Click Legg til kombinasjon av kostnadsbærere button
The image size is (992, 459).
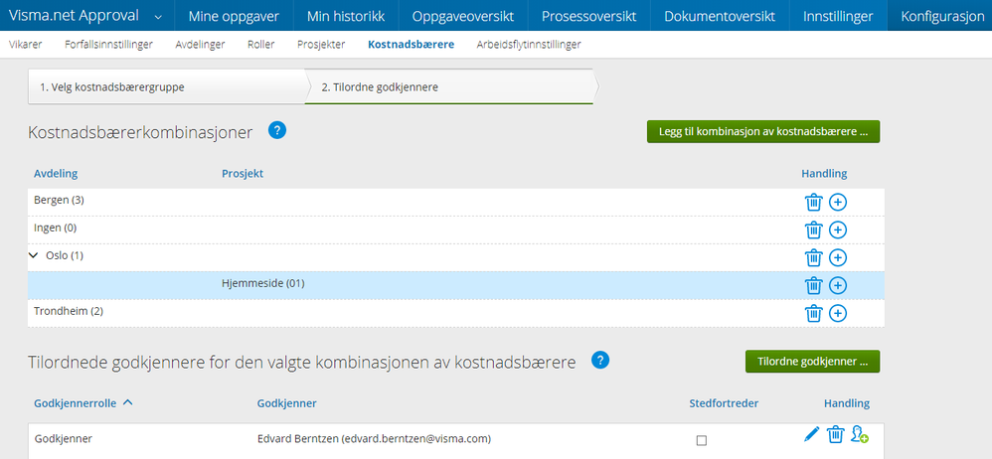(x=762, y=131)
